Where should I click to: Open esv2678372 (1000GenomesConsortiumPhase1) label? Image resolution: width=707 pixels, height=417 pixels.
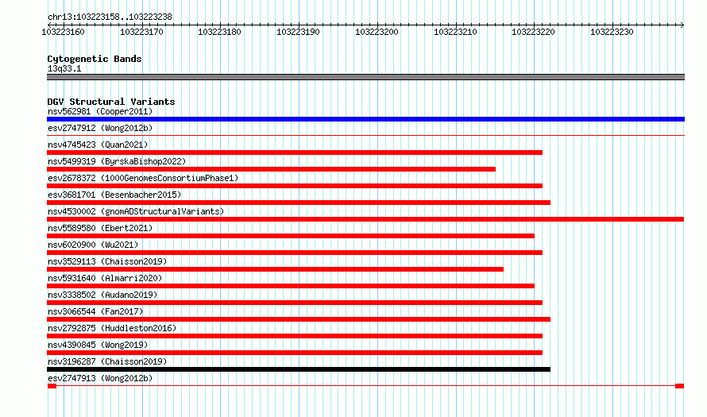pos(143,178)
